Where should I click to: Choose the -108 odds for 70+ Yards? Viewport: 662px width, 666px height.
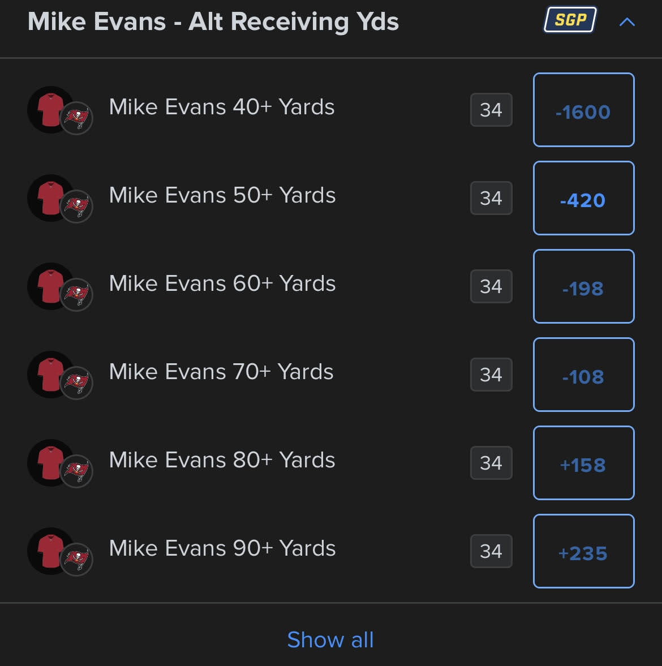point(583,375)
